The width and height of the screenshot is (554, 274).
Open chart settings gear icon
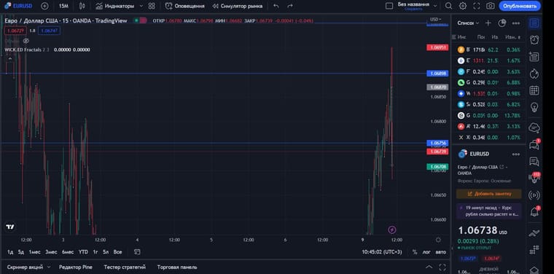462,6
